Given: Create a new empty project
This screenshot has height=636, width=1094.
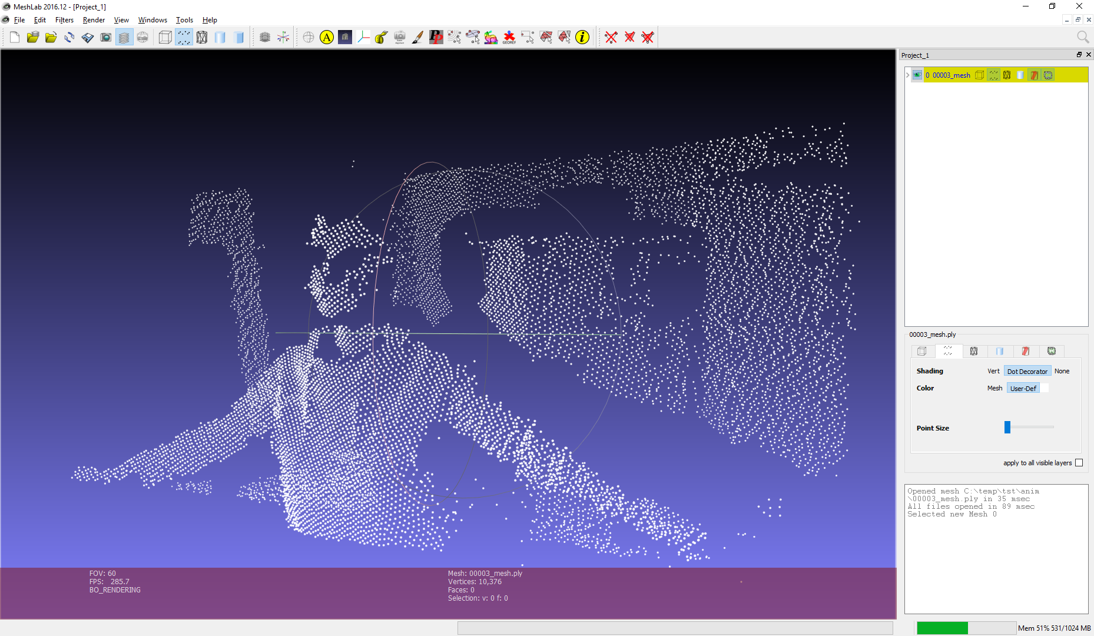Looking at the screenshot, I should (x=15, y=38).
